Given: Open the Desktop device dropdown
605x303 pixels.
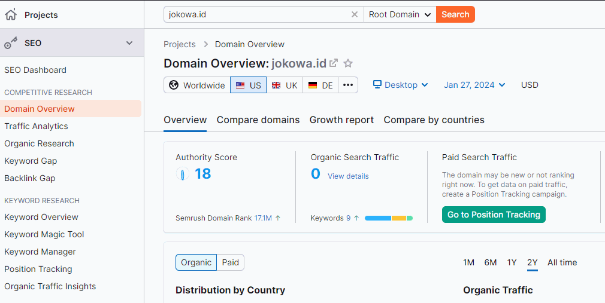Looking at the screenshot, I should (x=401, y=85).
